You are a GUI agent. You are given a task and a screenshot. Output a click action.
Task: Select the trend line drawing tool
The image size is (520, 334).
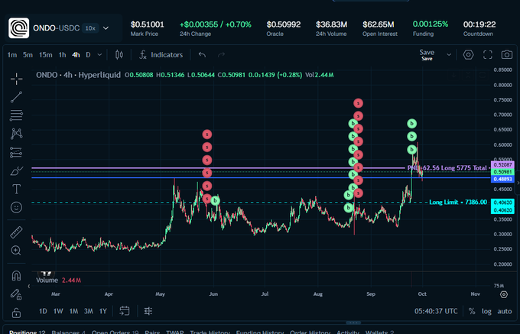tap(16, 97)
